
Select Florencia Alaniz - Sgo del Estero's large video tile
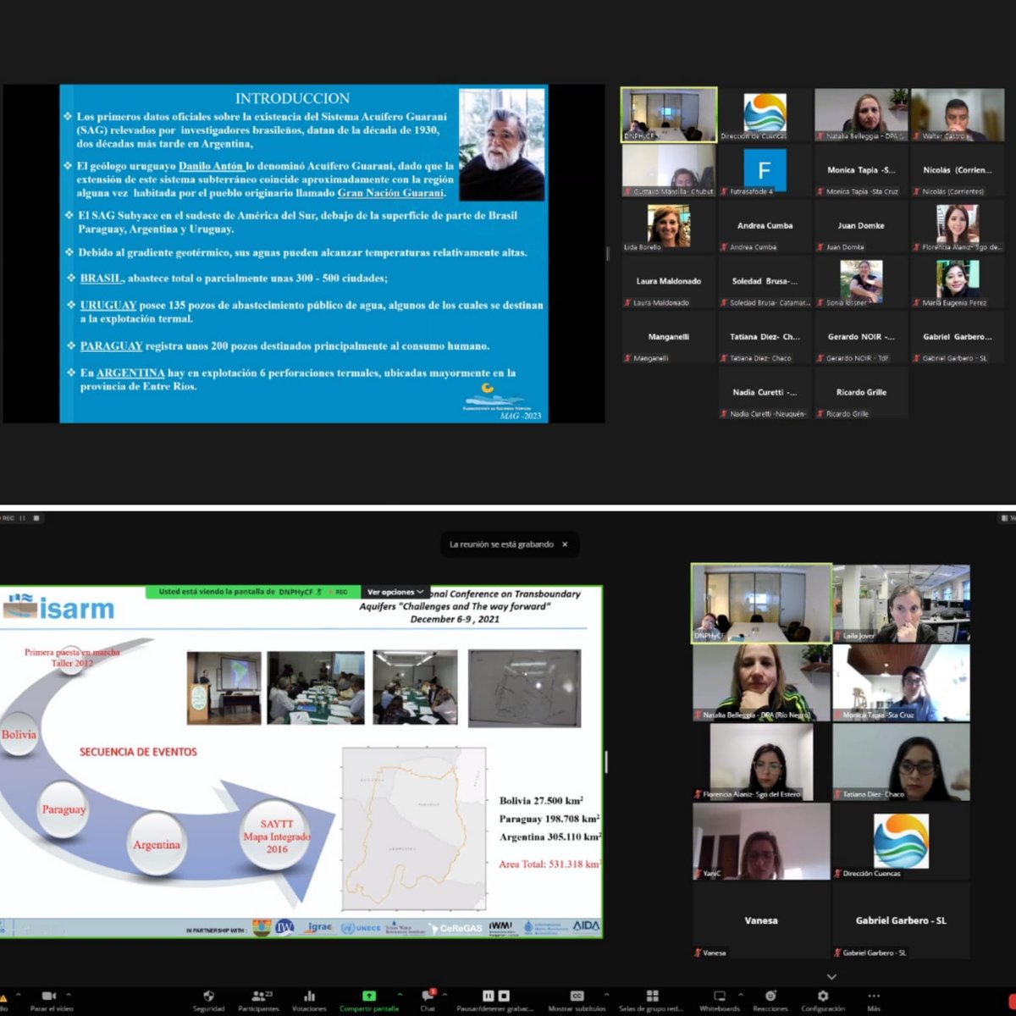(761, 762)
